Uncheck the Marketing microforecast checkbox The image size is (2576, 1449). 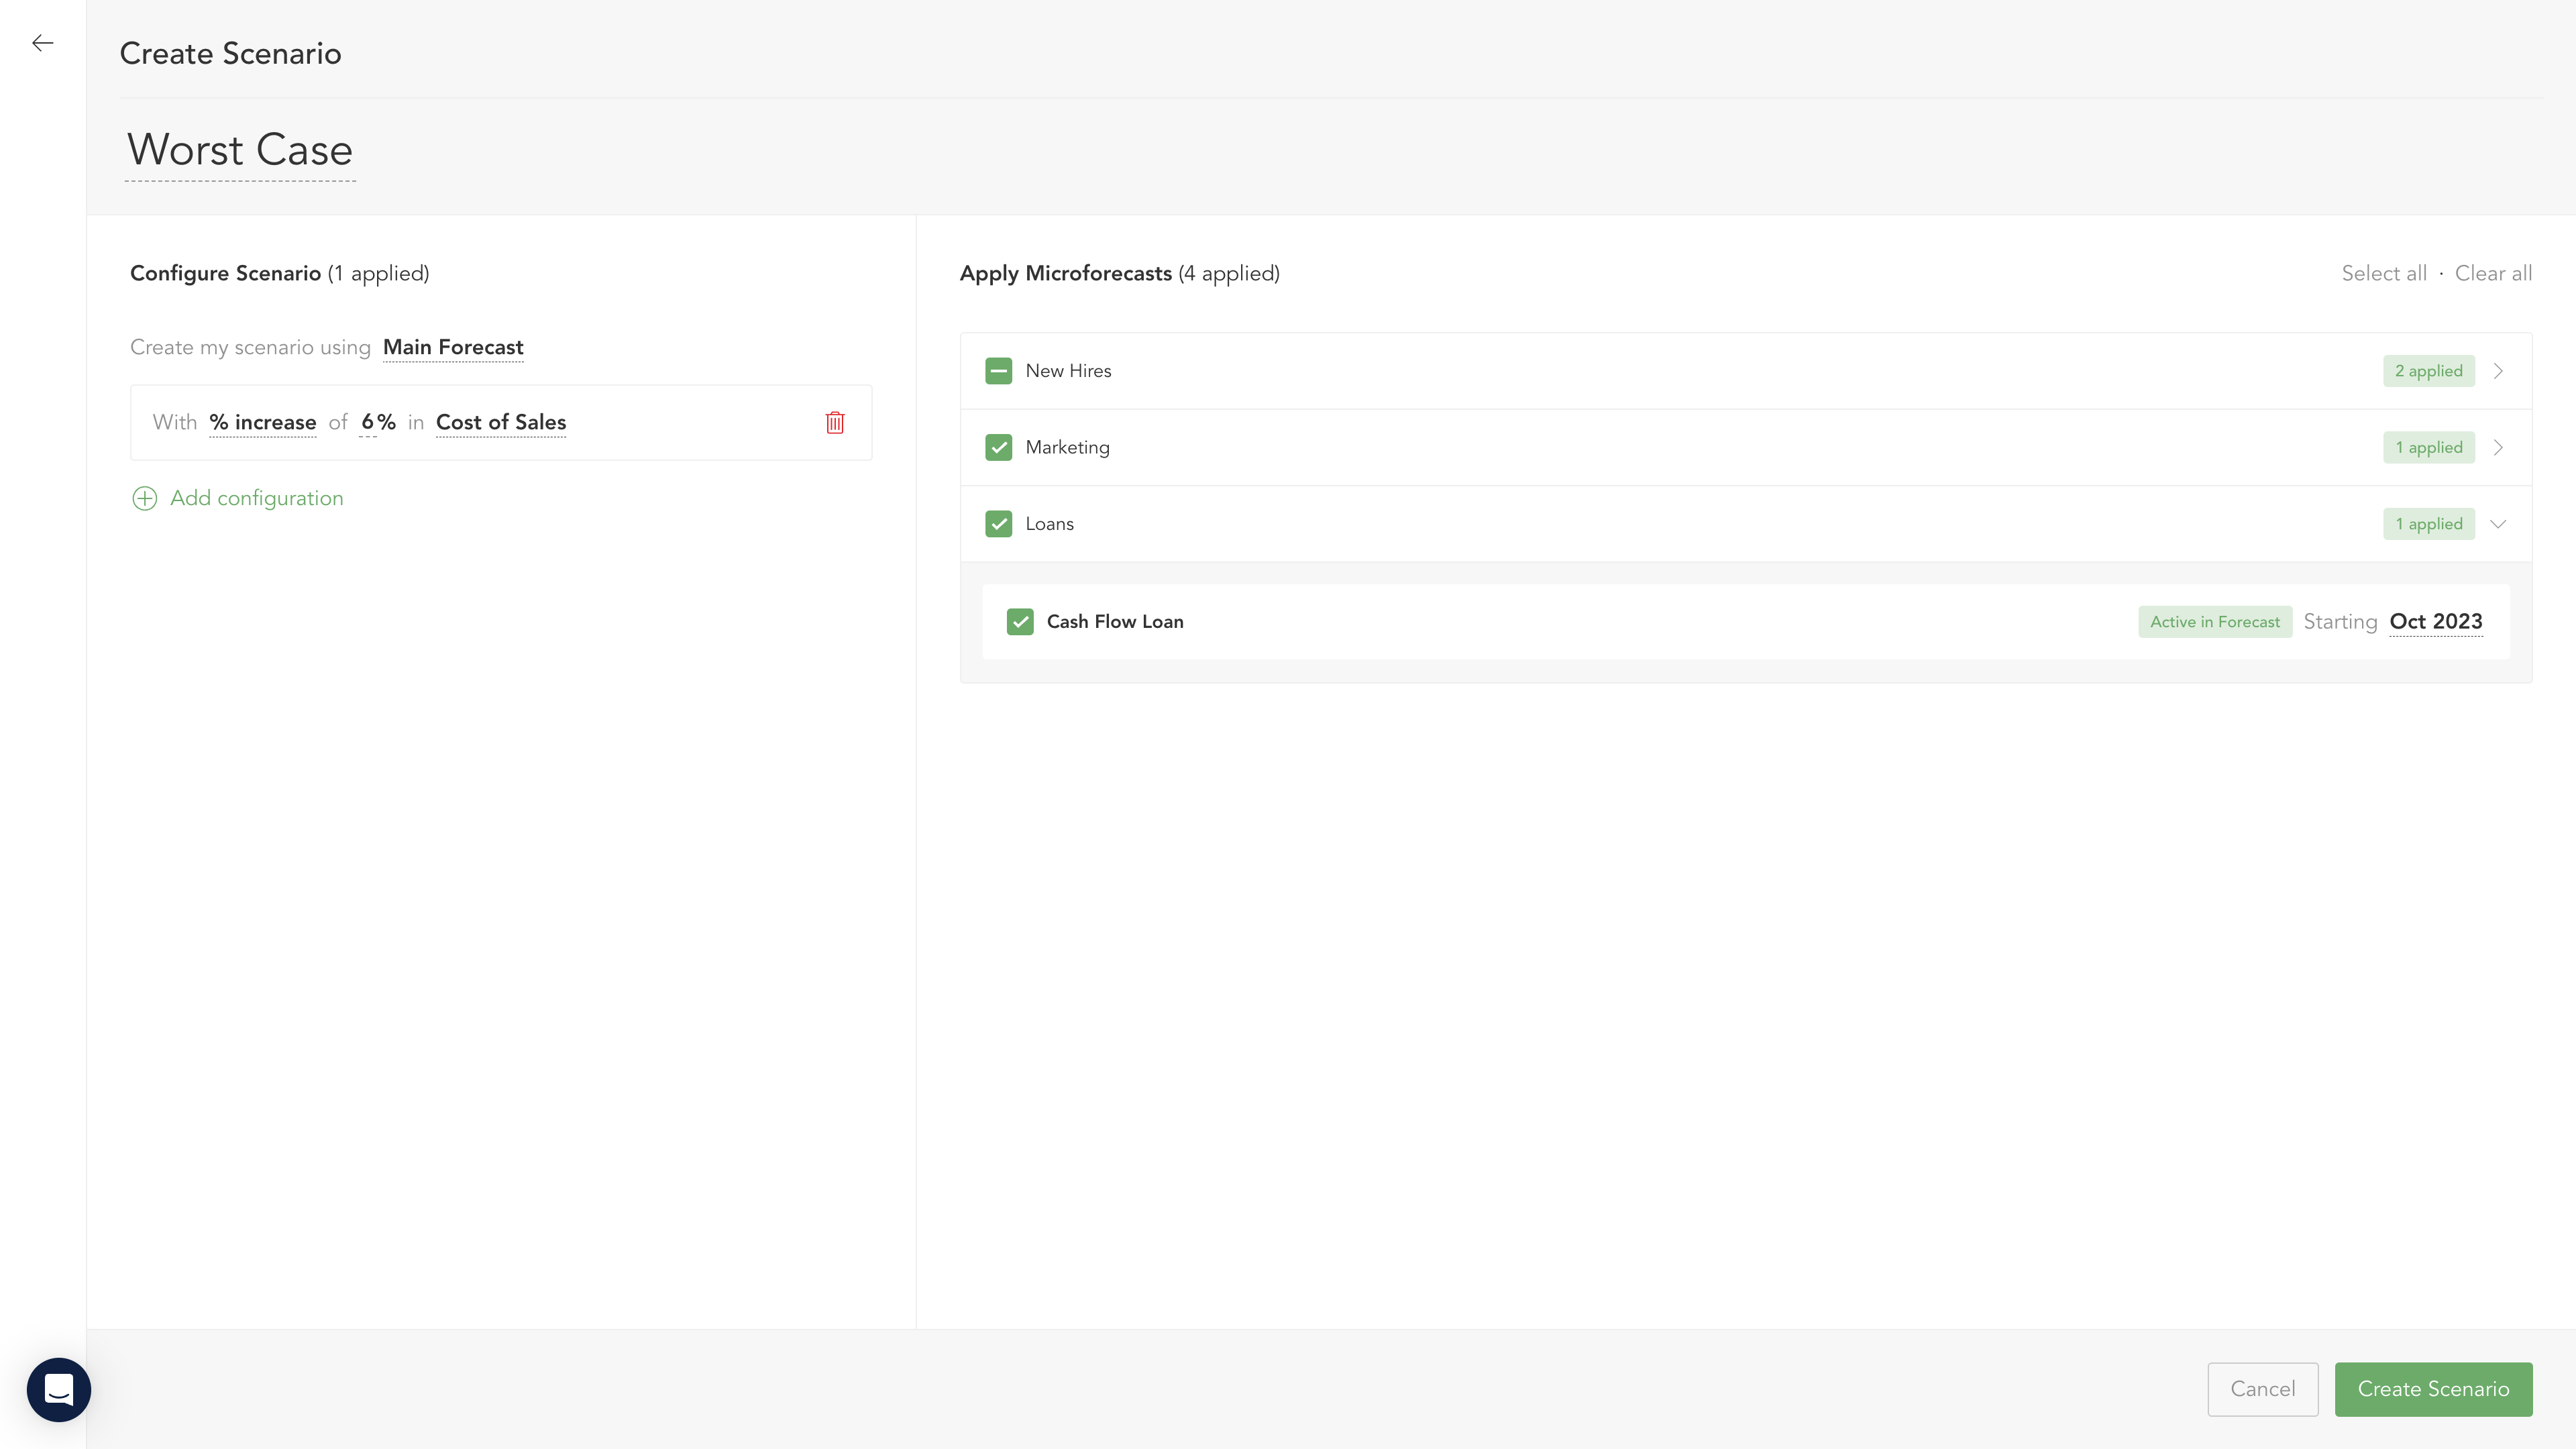pos(998,447)
